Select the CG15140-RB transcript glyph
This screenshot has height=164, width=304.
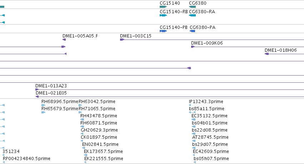[x=163, y=15]
